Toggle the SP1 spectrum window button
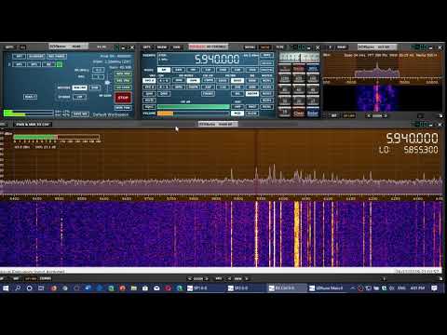The width and height of the screenshot is (447, 335). [x=19, y=64]
